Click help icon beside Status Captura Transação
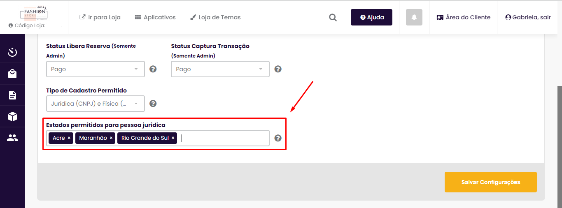 [x=278, y=69]
